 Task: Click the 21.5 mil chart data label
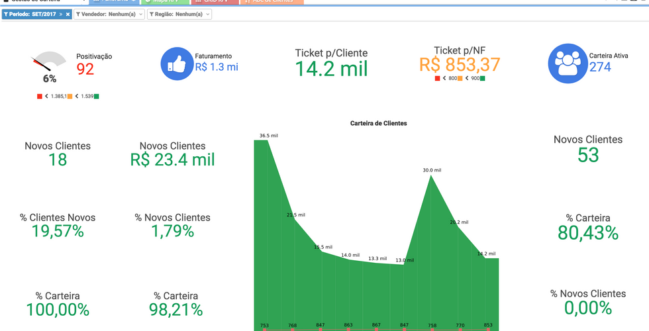coord(296,214)
